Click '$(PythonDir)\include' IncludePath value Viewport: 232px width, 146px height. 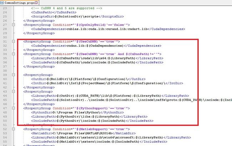tap(76, 121)
